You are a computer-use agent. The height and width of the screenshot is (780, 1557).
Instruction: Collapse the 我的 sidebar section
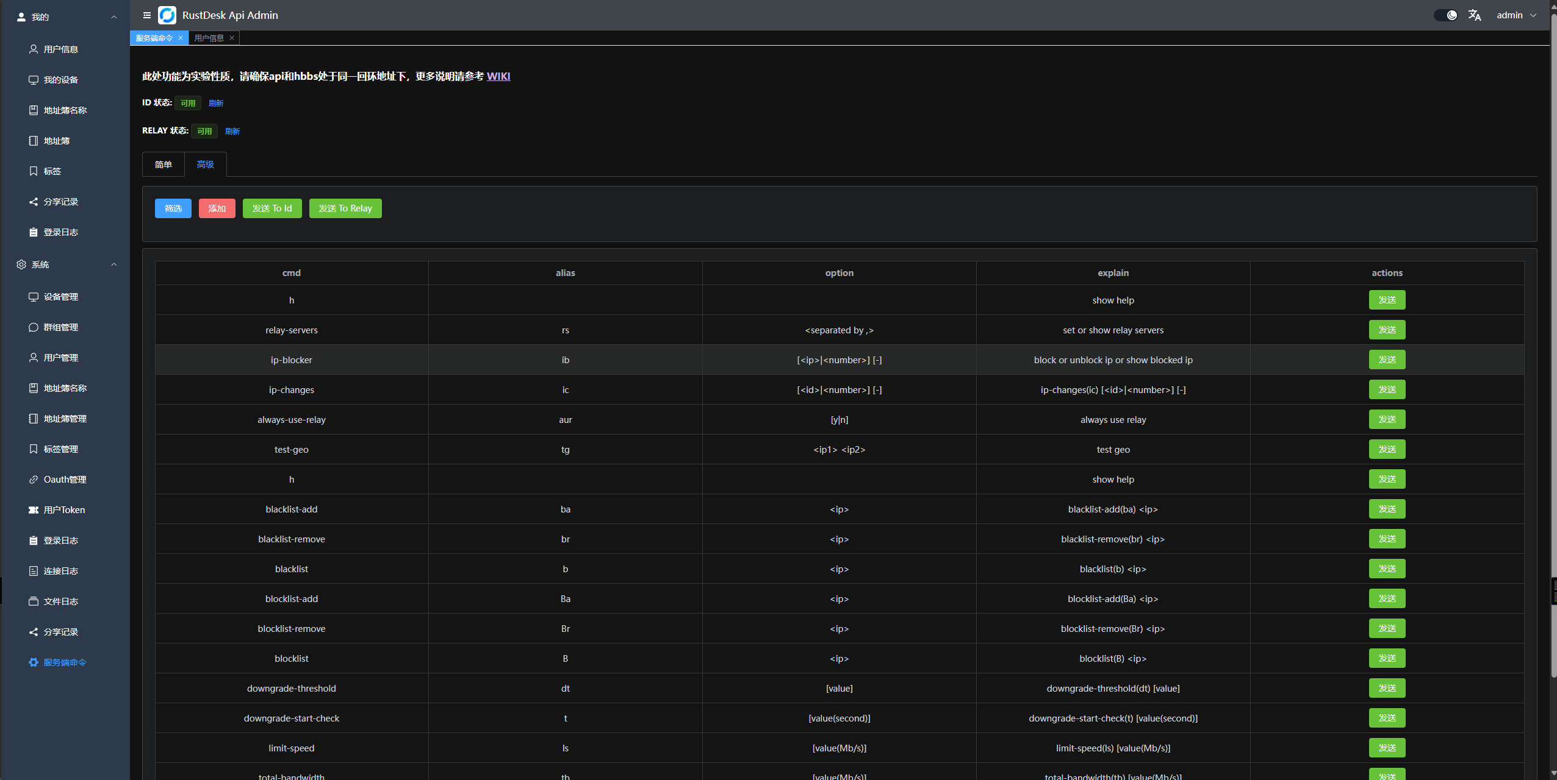[114, 17]
